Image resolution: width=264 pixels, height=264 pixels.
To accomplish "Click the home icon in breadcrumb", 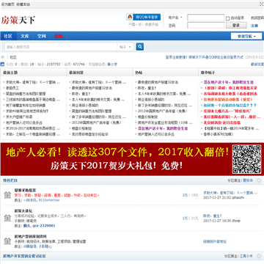I will click(3, 57).
